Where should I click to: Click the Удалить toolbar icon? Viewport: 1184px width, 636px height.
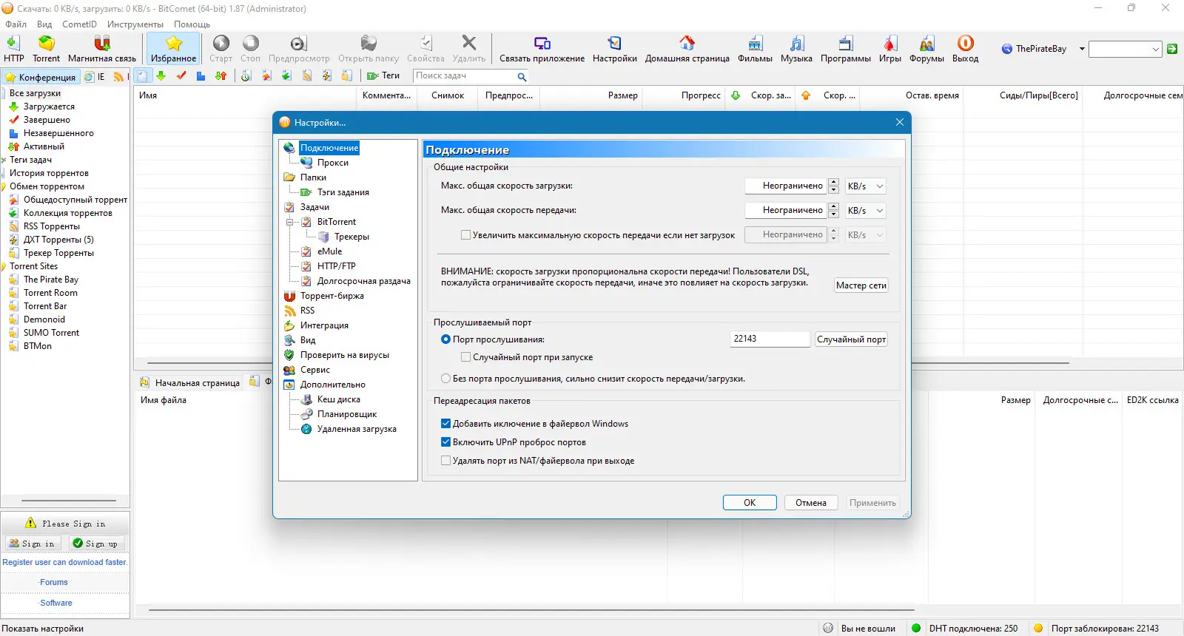coord(468,49)
